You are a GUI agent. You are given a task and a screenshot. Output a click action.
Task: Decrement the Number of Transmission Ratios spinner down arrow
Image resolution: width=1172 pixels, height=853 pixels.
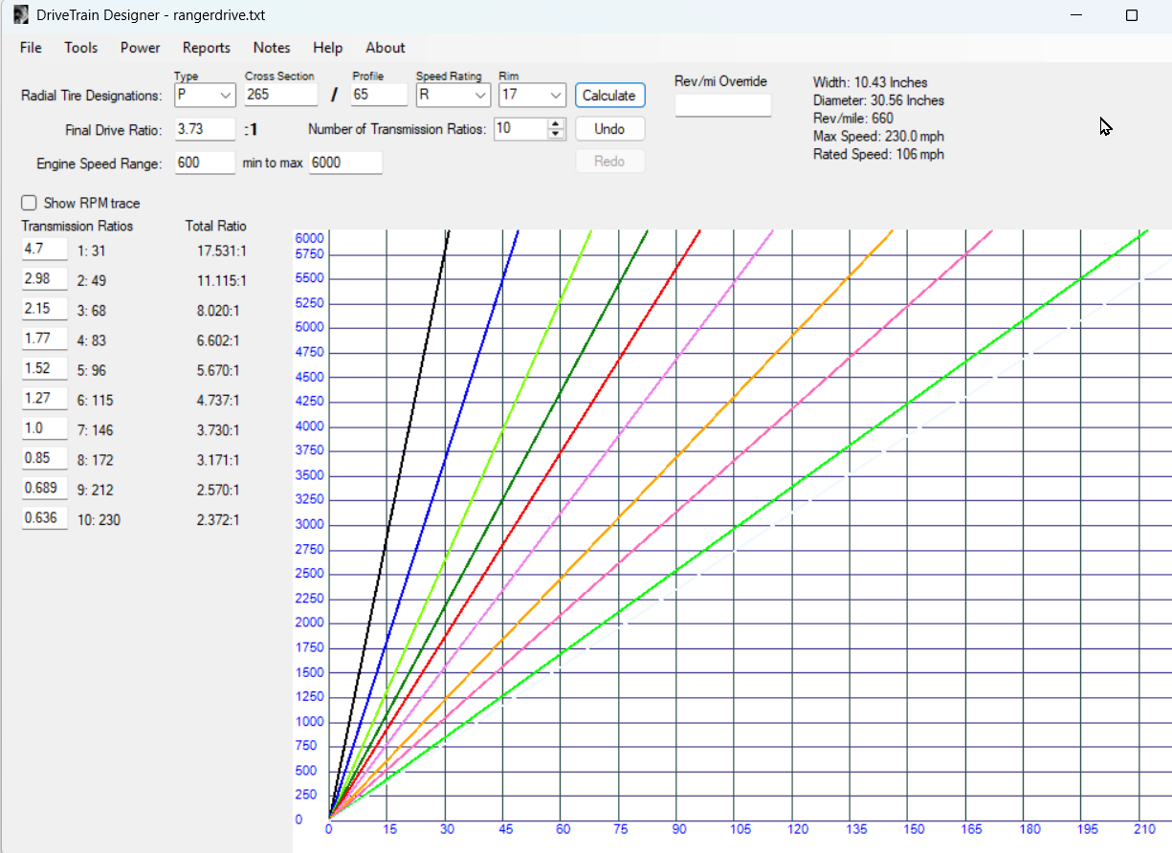[556, 134]
